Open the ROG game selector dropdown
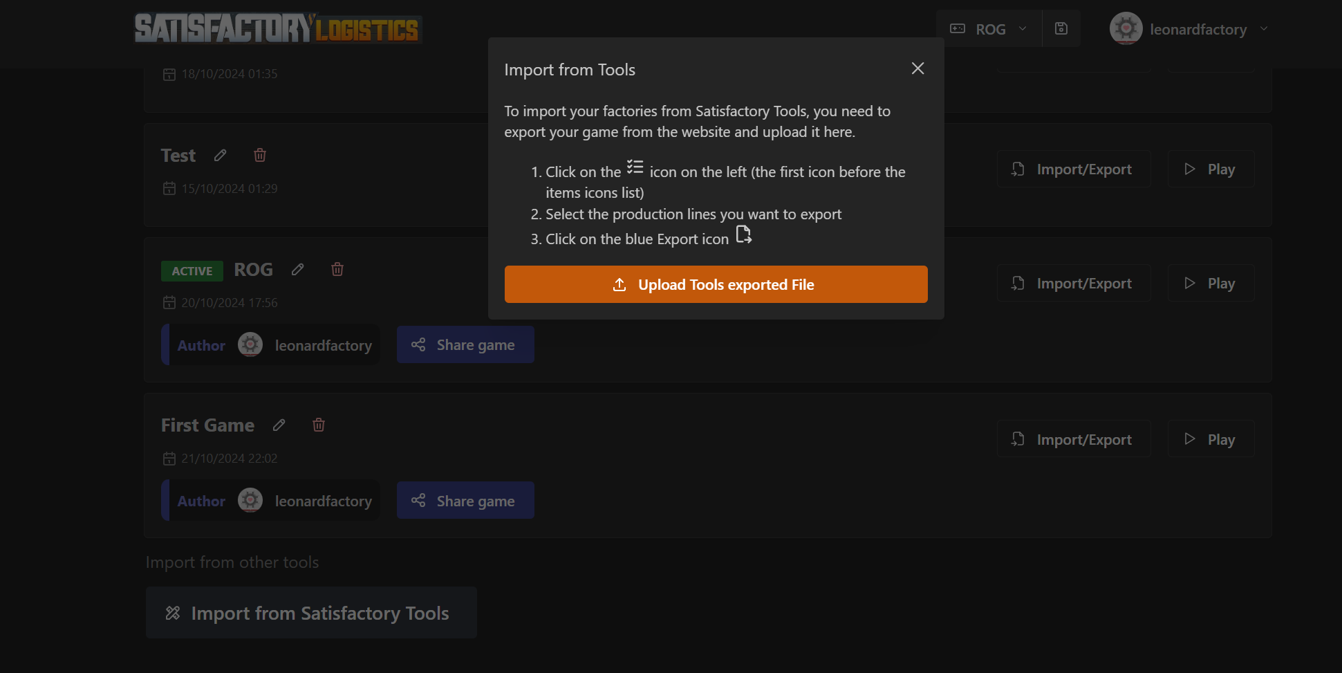The width and height of the screenshot is (1342, 673). 989,29
